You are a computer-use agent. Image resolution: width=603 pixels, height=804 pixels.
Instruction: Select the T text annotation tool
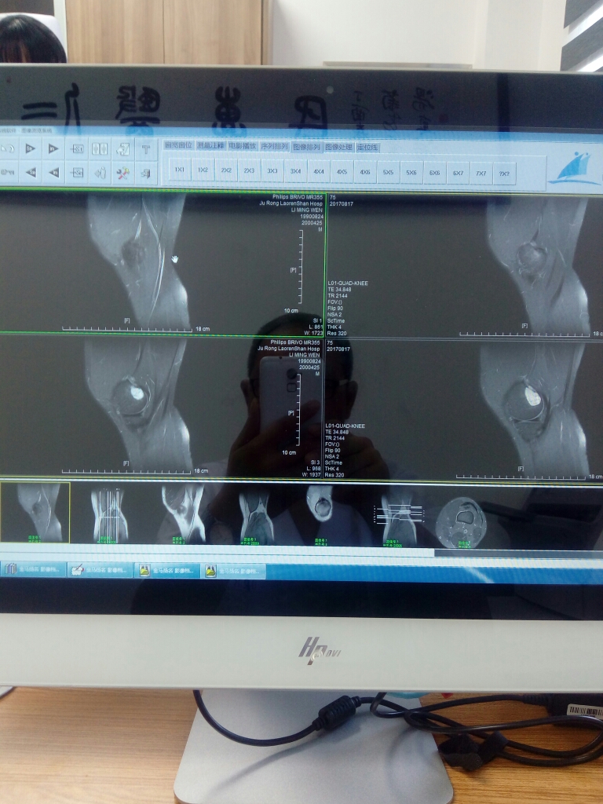pos(145,150)
